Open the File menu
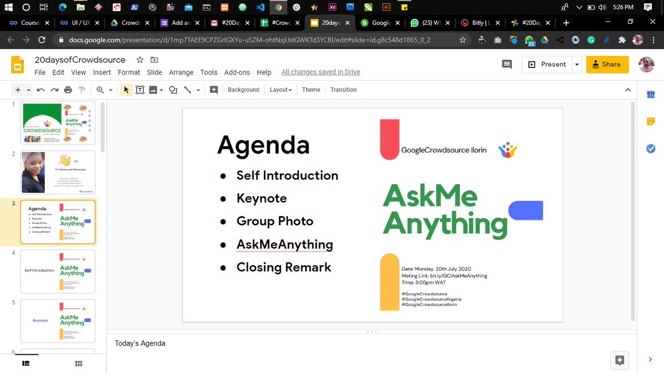 click(40, 72)
